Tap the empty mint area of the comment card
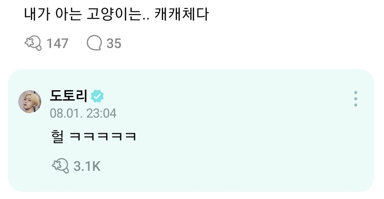The width and height of the screenshot is (384, 199). (x=245, y=147)
